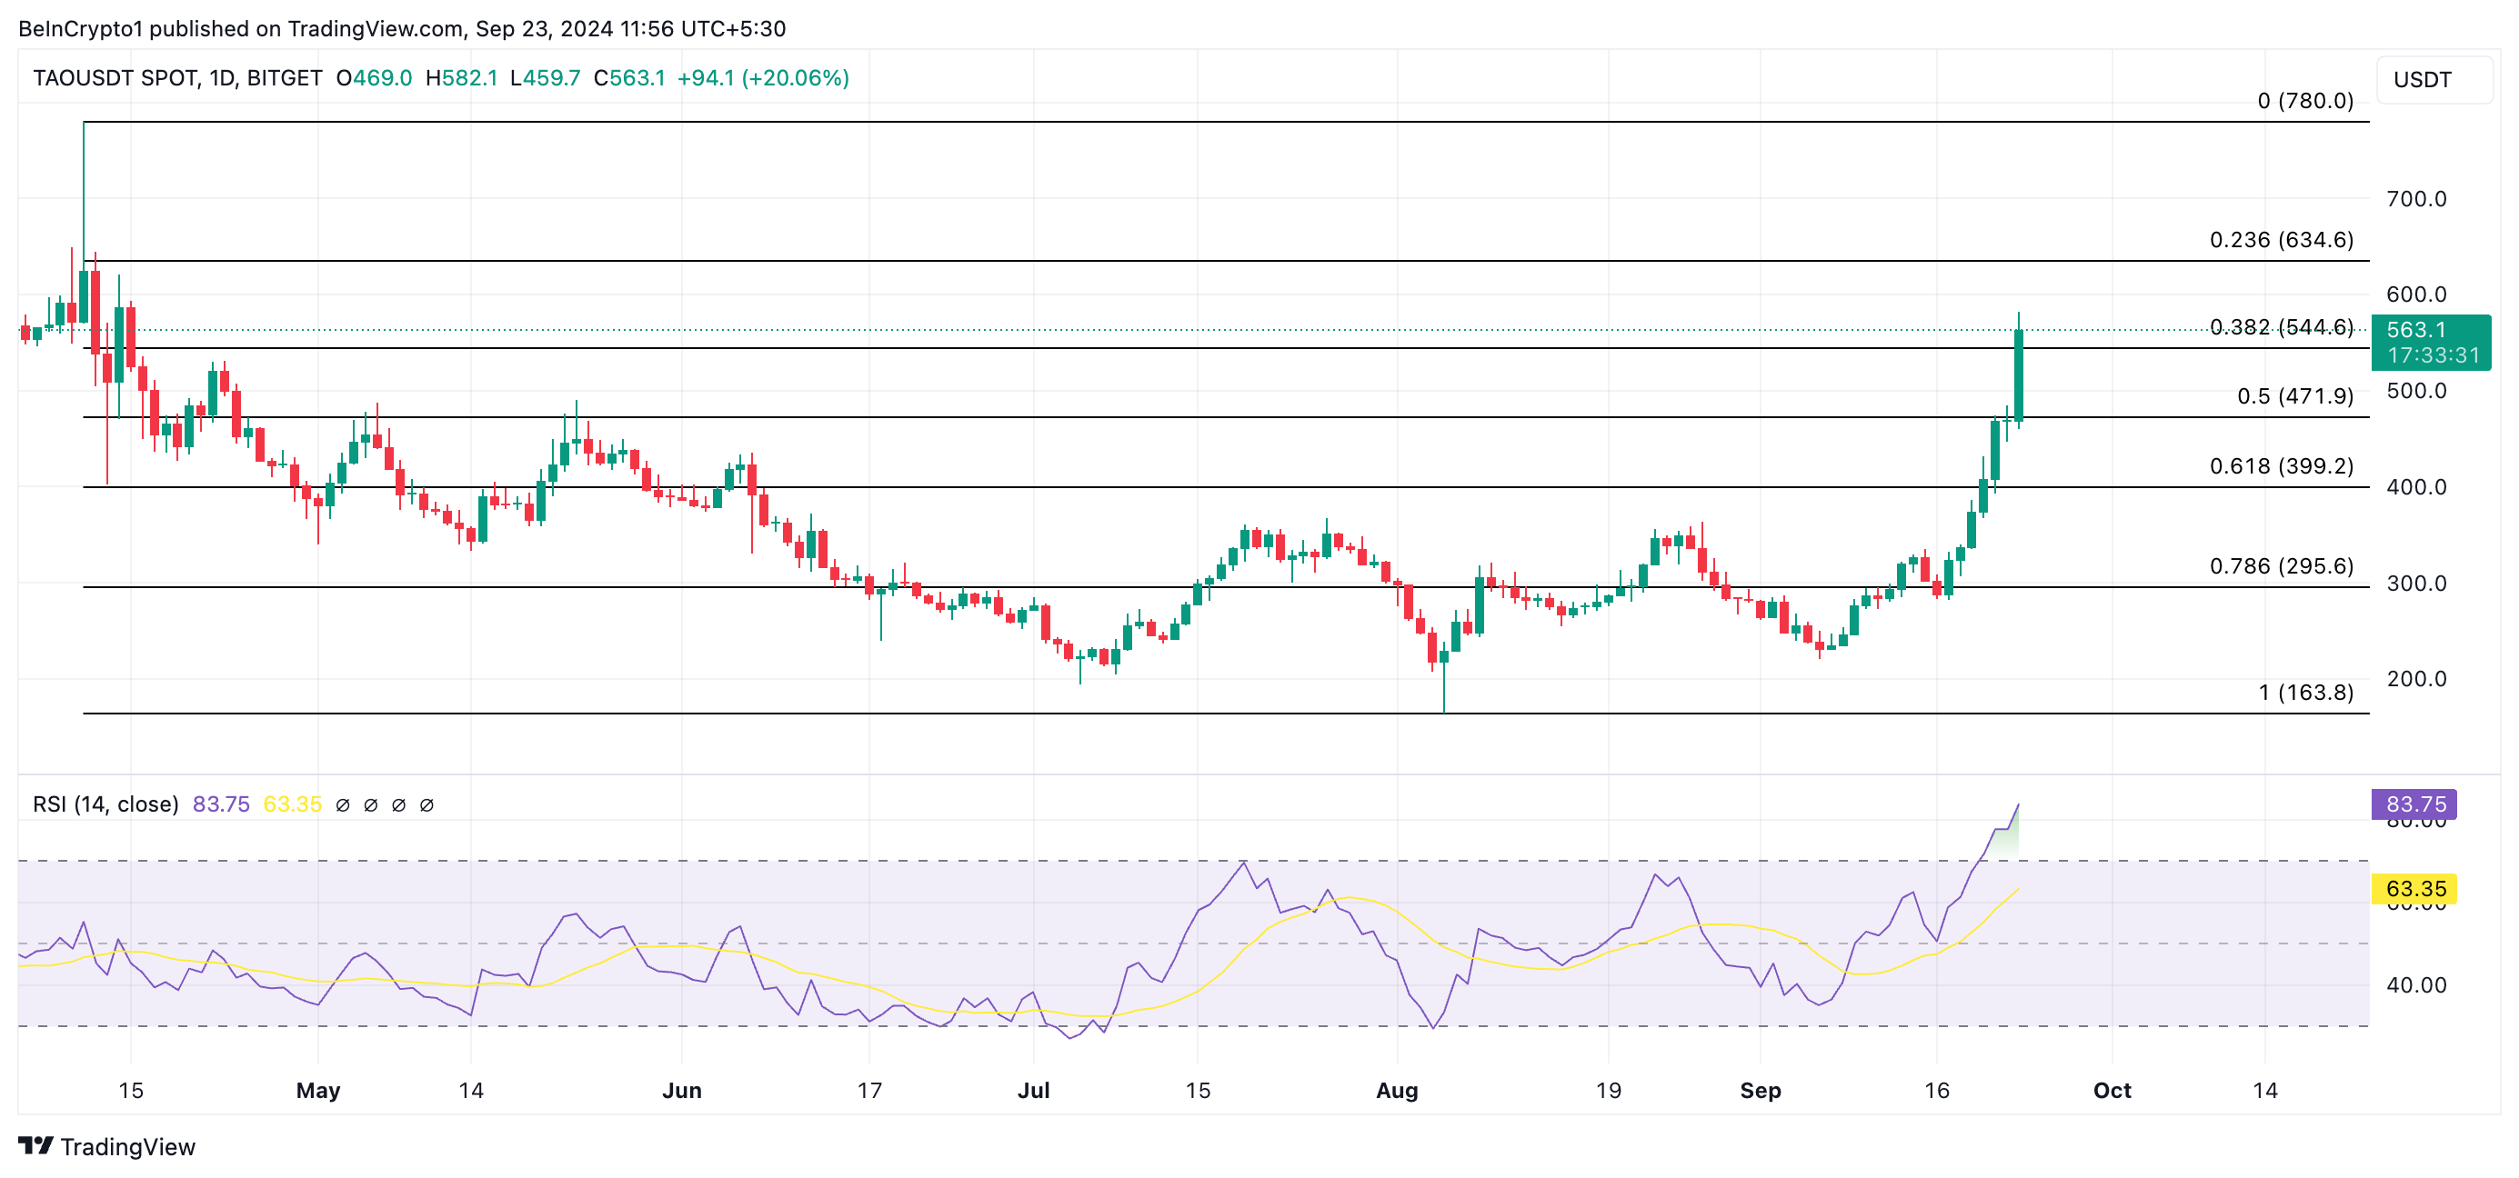Click the low price value L459.7

click(545, 78)
